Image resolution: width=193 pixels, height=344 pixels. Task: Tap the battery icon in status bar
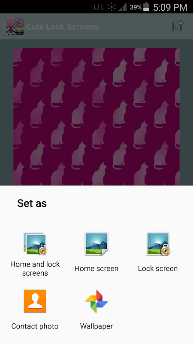click(146, 7)
